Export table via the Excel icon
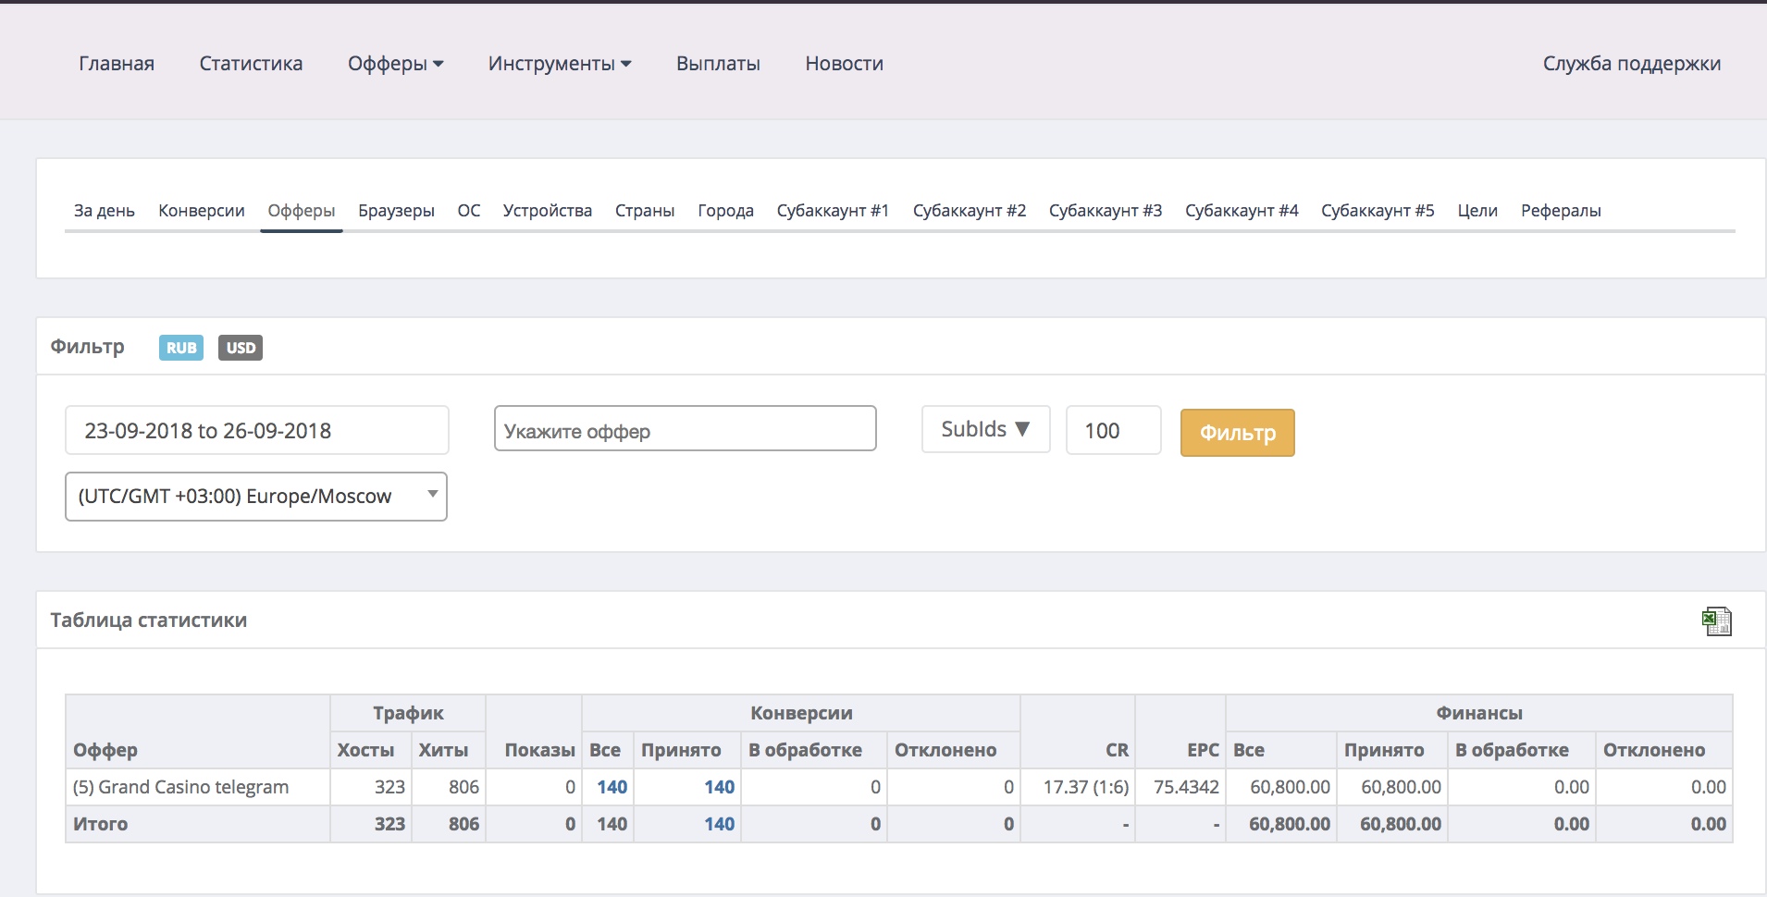The image size is (1767, 897). tap(1716, 621)
